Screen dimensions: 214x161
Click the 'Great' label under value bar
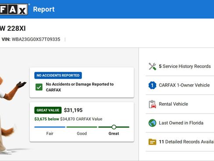(x=114, y=134)
